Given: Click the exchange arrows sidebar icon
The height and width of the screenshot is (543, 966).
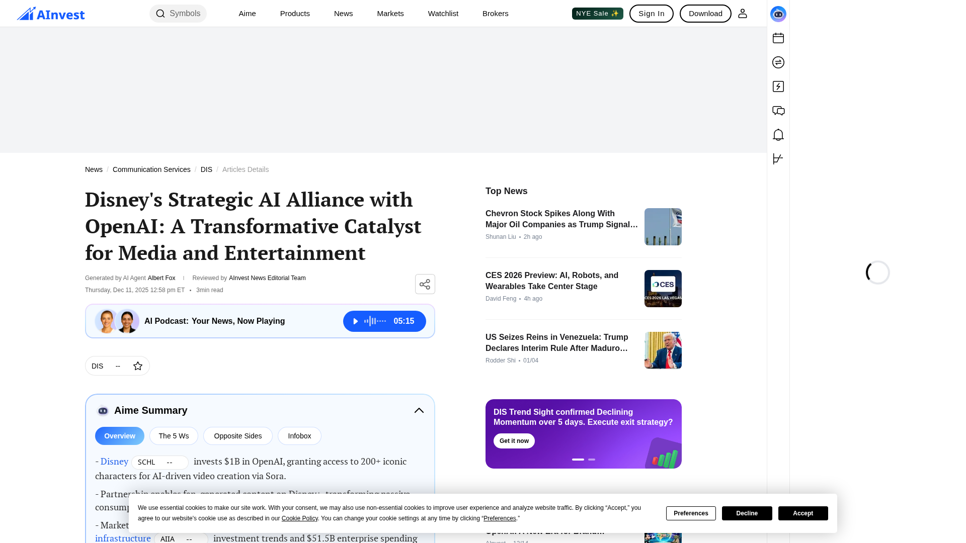Looking at the screenshot, I should click(778, 62).
